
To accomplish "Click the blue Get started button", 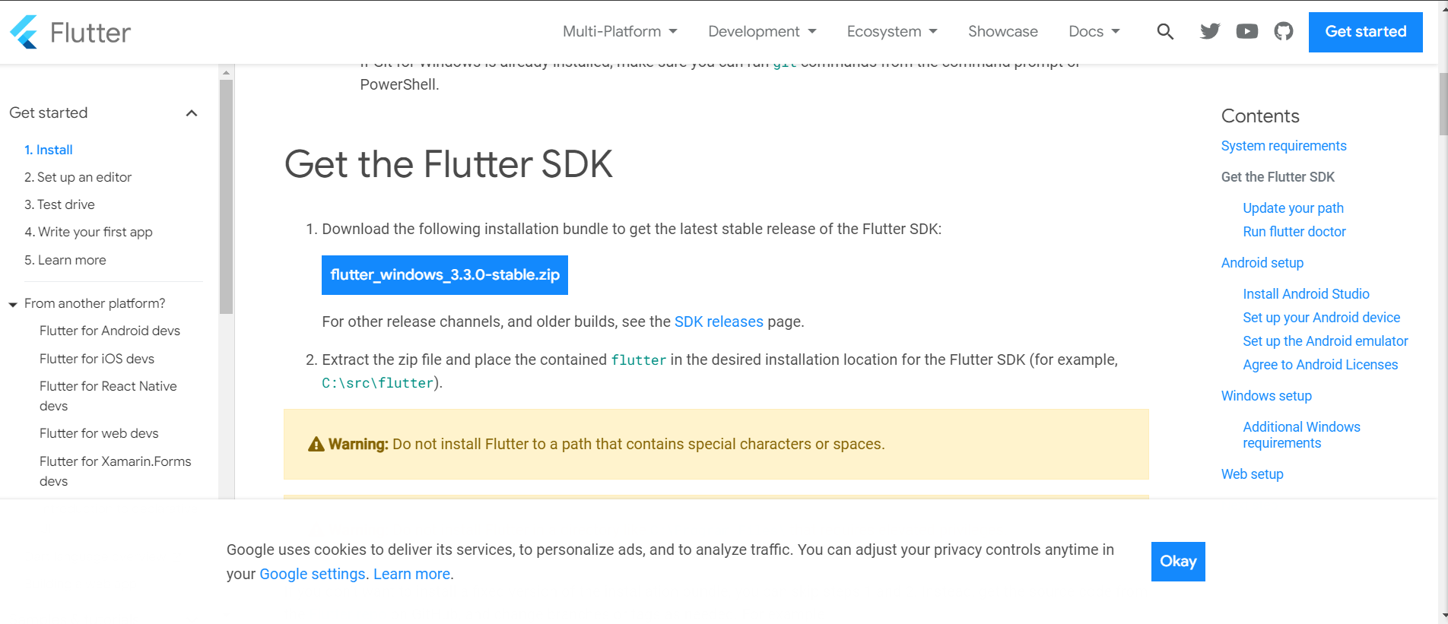I will pyautogui.click(x=1366, y=32).
